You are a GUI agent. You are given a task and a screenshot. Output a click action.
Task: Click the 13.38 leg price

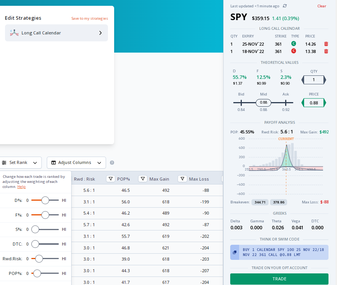pyautogui.click(x=311, y=51)
